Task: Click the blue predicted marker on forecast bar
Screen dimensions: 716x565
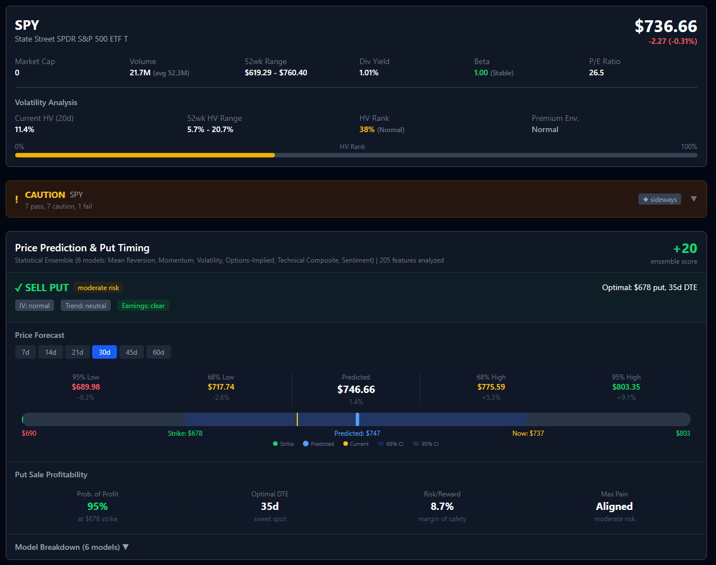Action: (x=357, y=419)
